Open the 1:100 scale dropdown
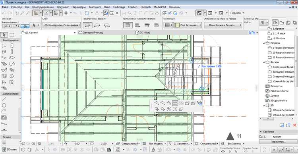Image resolution: width=298 pixels, height=154 pixels. [104, 144]
